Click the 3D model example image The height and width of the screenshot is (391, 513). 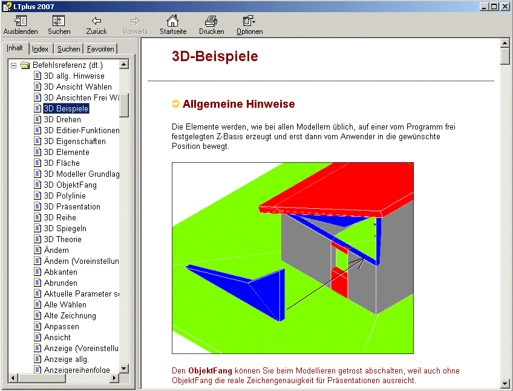[292, 258]
